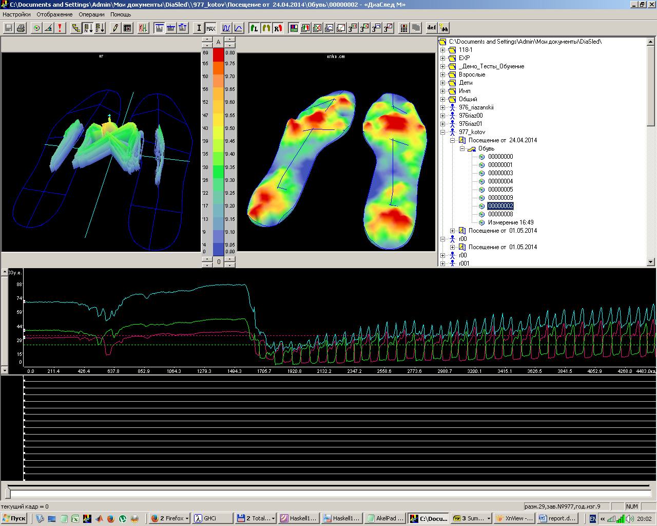Expand the 'Дети' folder in tree

[x=442, y=83]
